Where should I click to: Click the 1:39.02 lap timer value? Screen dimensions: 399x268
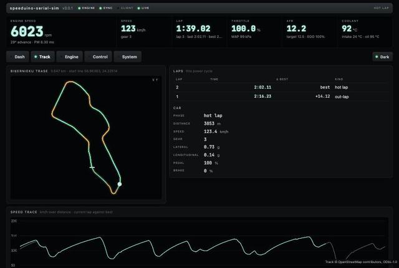click(193, 29)
